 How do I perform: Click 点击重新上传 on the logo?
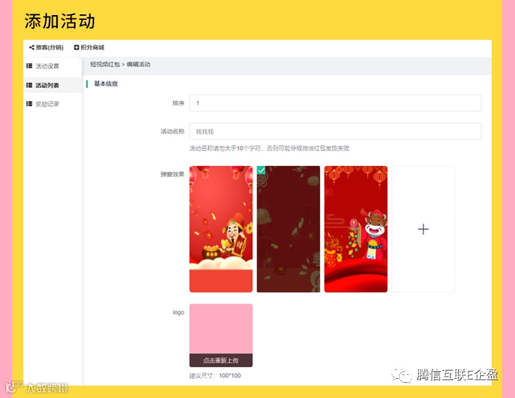(x=221, y=360)
